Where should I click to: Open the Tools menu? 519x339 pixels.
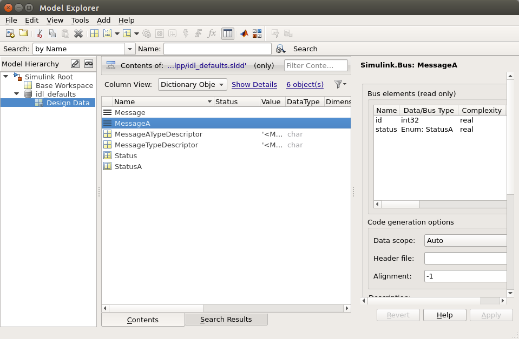tap(80, 20)
